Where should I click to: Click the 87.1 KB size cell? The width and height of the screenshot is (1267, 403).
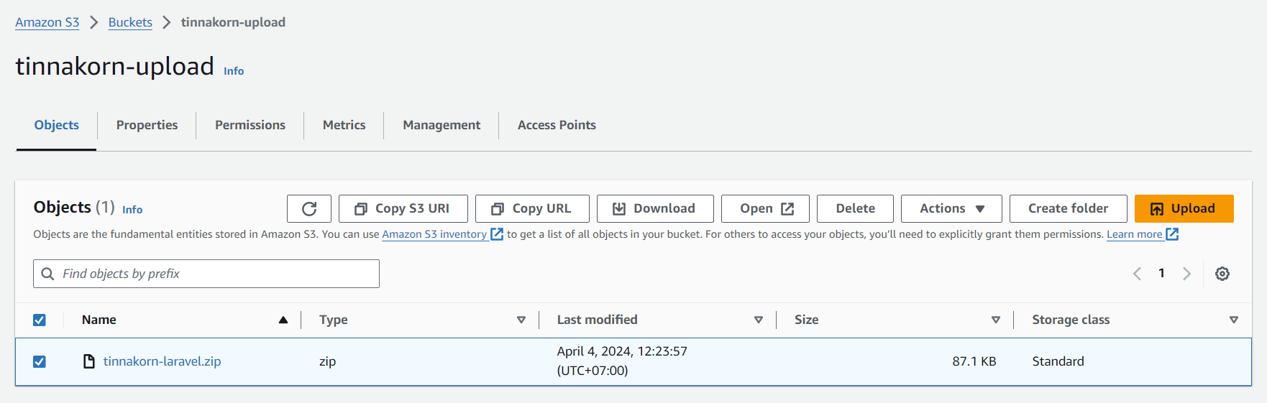point(974,361)
